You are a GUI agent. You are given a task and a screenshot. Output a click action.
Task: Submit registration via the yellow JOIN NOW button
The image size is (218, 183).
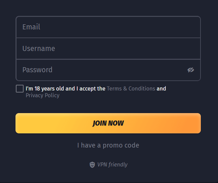point(108,123)
